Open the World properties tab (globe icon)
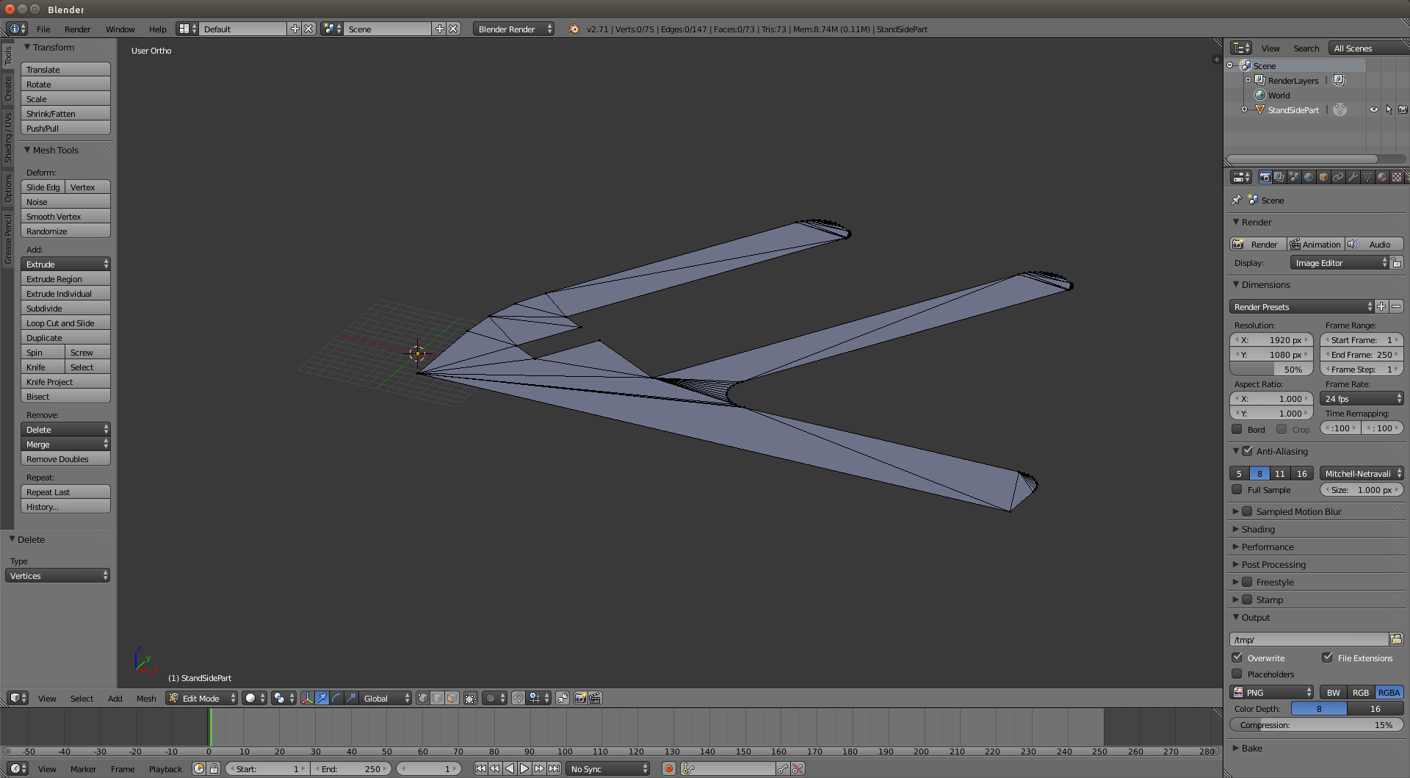This screenshot has height=778, width=1410. (x=1309, y=177)
